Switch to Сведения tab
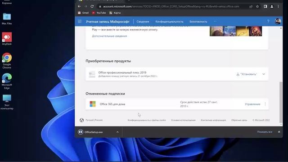The image size is (288, 162). pos(143,22)
